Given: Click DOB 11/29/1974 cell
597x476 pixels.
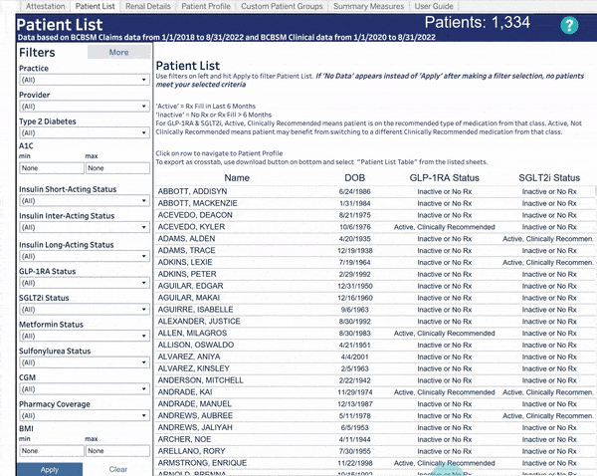Looking at the screenshot, I should point(355,392).
